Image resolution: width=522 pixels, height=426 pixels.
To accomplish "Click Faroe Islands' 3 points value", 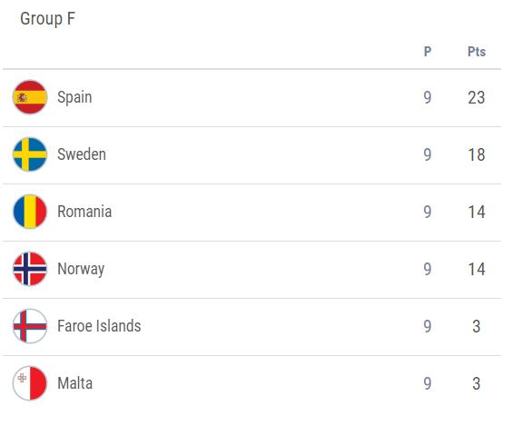I will click(477, 326).
